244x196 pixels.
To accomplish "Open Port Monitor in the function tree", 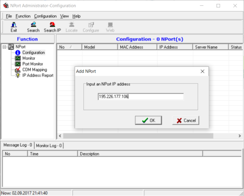I will (x=33, y=64).
